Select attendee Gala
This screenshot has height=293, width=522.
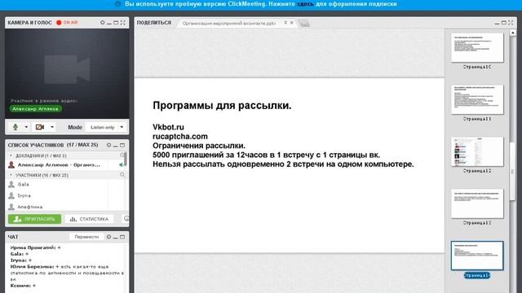24,185
